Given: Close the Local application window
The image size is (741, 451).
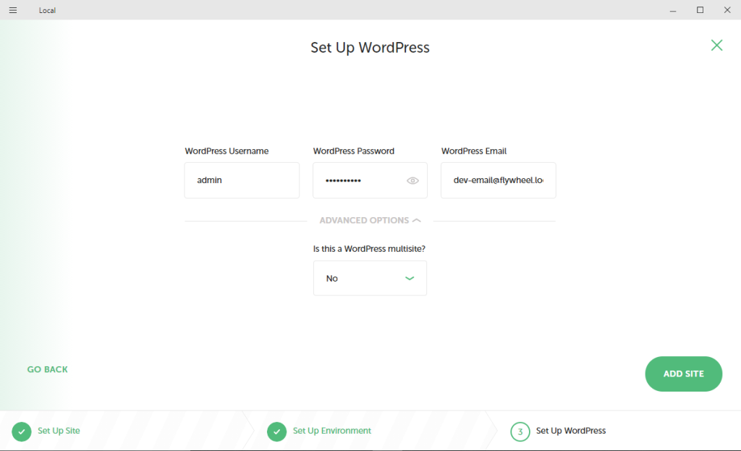Looking at the screenshot, I should pyautogui.click(x=727, y=10).
